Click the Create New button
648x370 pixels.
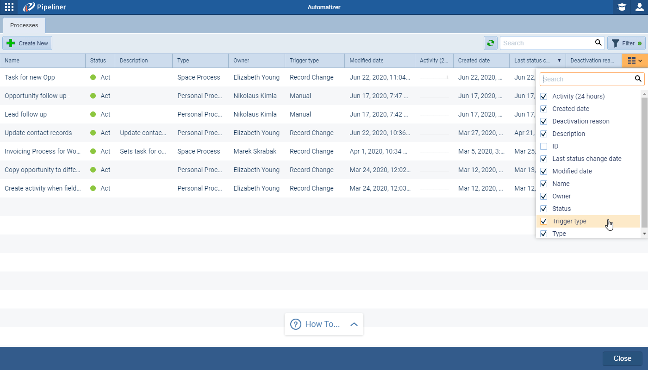coord(27,43)
